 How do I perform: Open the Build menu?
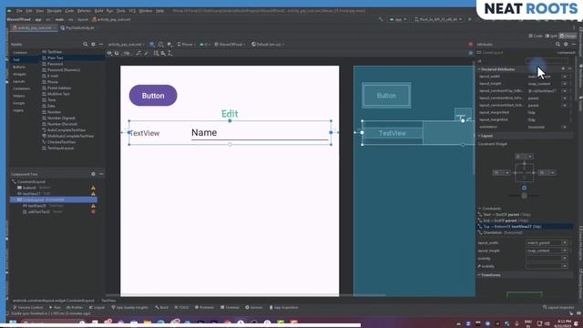point(98,11)
